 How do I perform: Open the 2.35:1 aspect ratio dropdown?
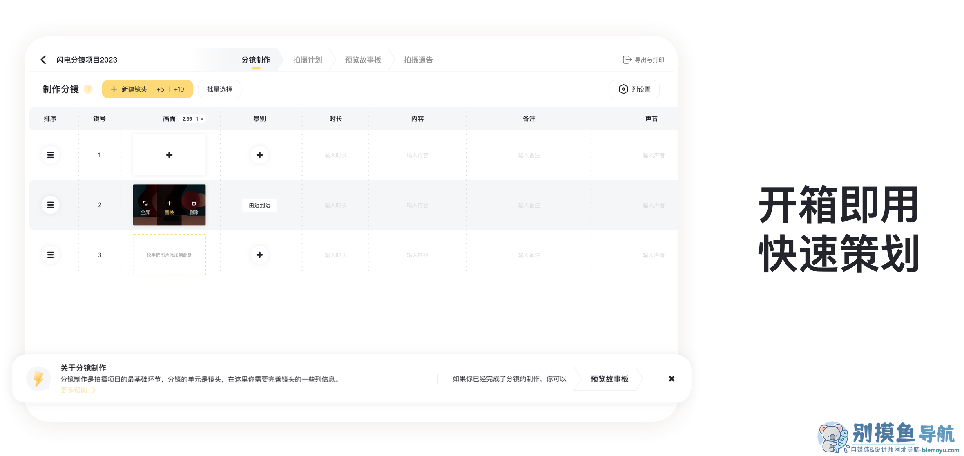click(192, 118)
